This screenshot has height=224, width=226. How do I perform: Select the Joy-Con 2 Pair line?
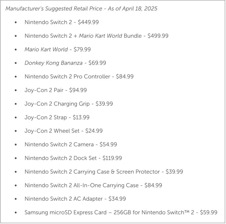(56, 90)
